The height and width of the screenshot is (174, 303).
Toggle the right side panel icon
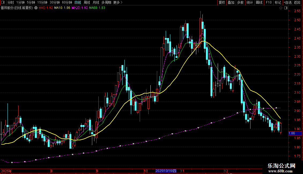click(286, 8)
